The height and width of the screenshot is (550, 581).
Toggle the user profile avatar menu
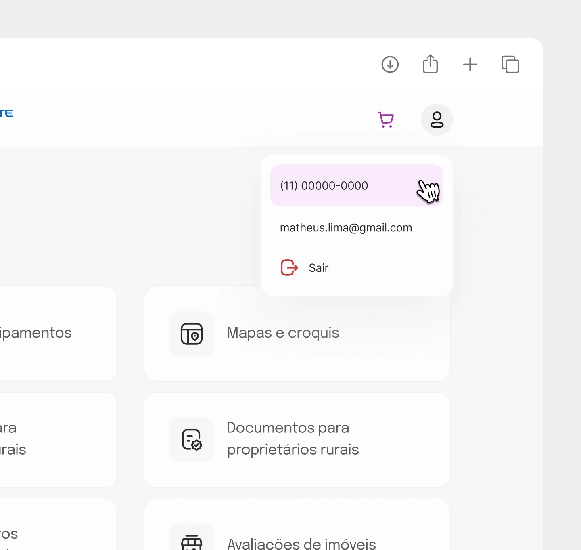tap(437, 120)
